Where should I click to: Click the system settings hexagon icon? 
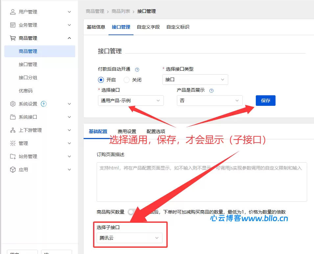(13, 104)
